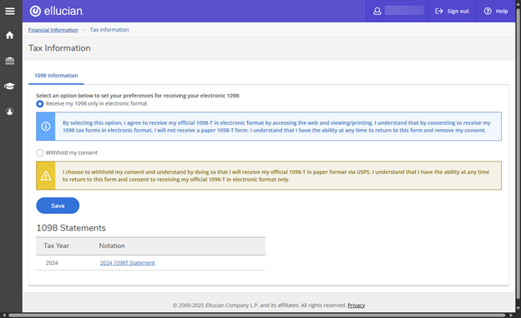
Task: Open the Academics graduation cap icon
Action: tap(10, 86)
